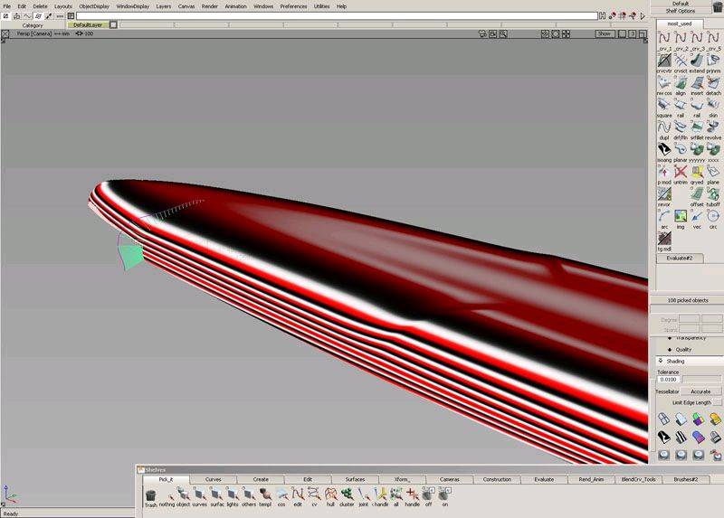Viewport: 724px width, 518px height.
Task: Pick the planar surface tool
Action: 681,150
